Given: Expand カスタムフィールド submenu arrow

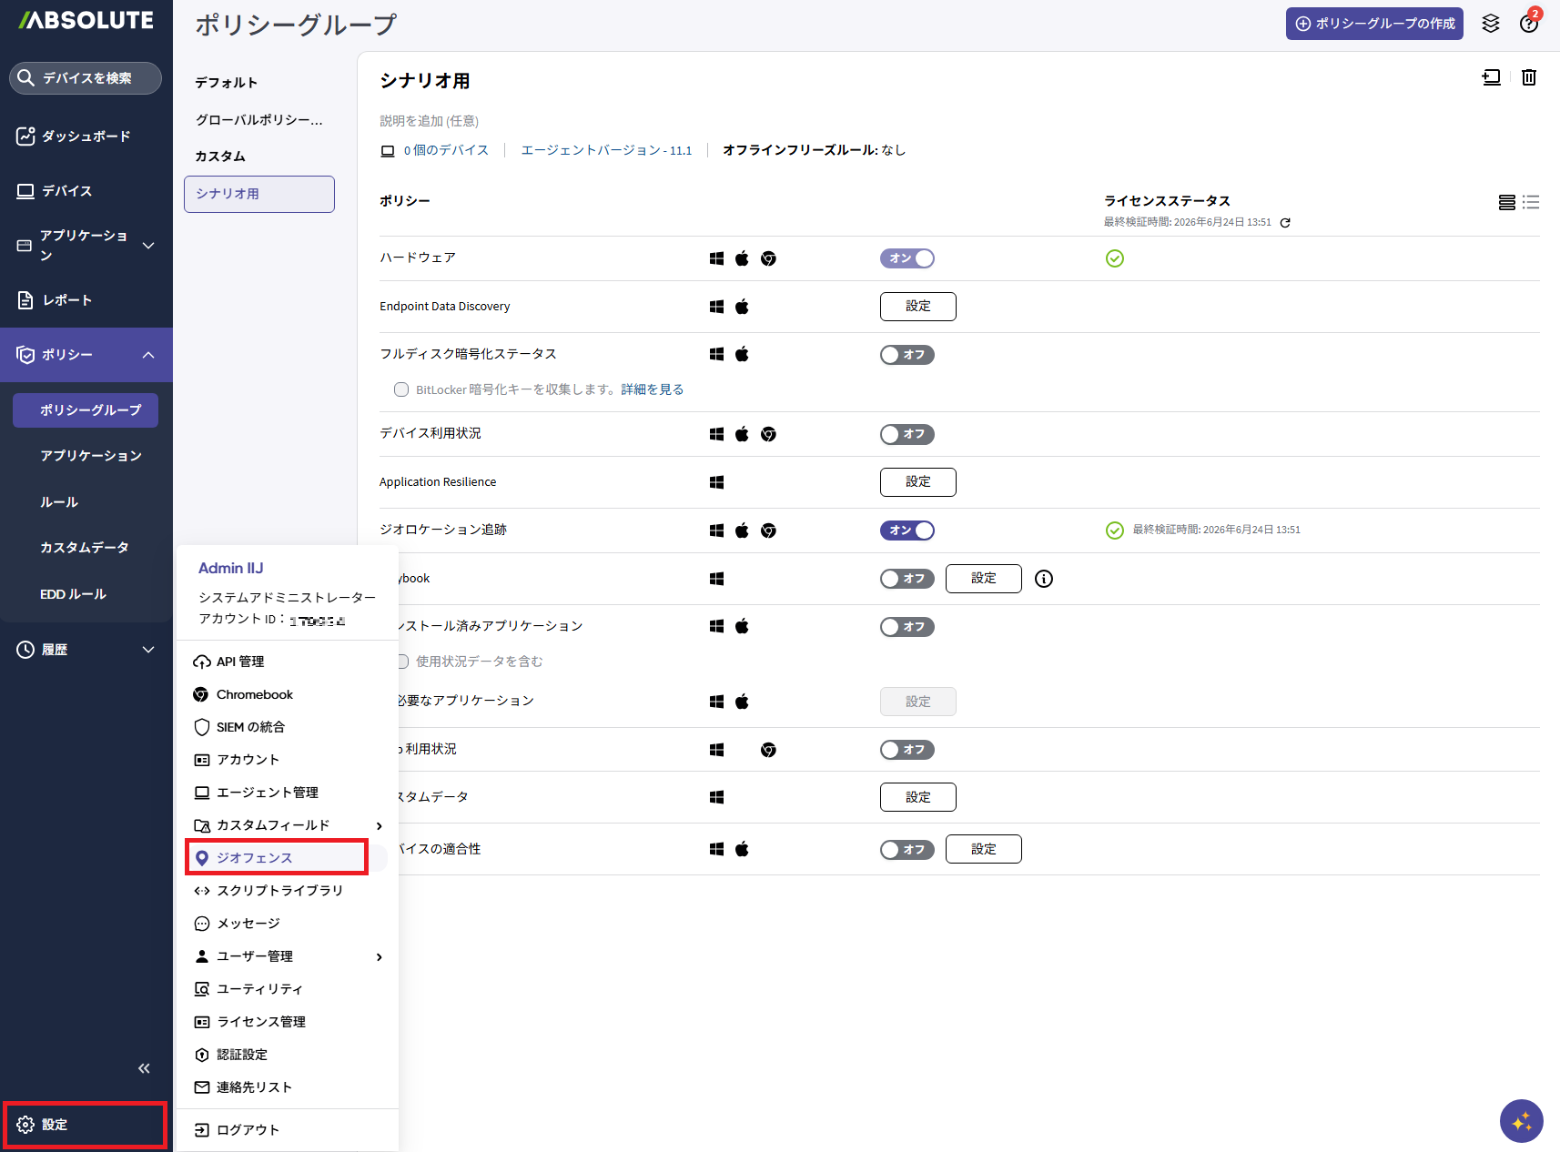Looking at the screenshot, I should [380, 825].
